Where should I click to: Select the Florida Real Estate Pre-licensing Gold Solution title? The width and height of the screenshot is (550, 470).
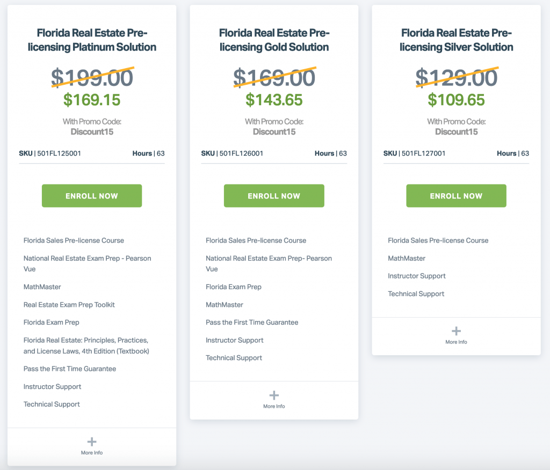pyautogui.click(x=274, y=40)
